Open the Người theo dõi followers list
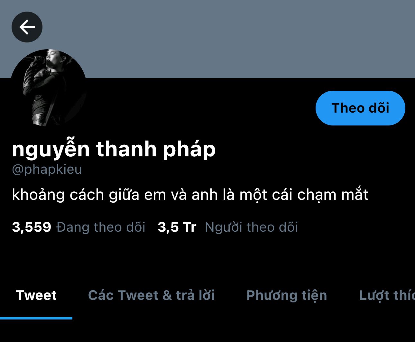 (251, 227)
